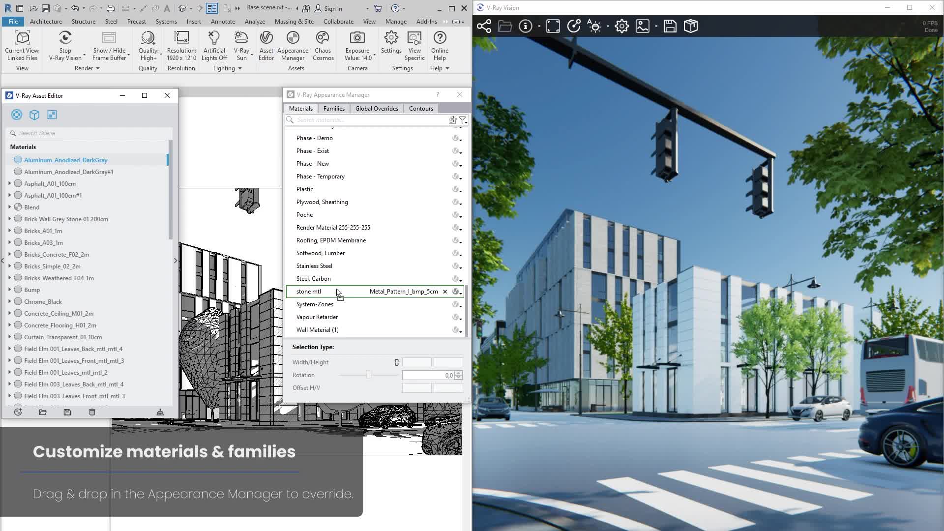Open the override dropdown for Stainless Steel
The image size is (944, 531).
point(457,266)
